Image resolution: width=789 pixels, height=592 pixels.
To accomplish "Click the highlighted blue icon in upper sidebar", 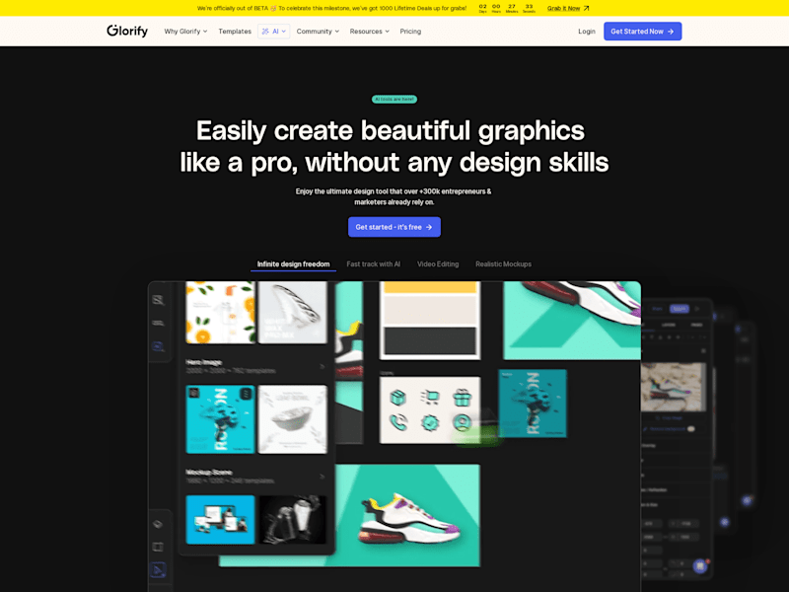I will (x=158, y=346).
